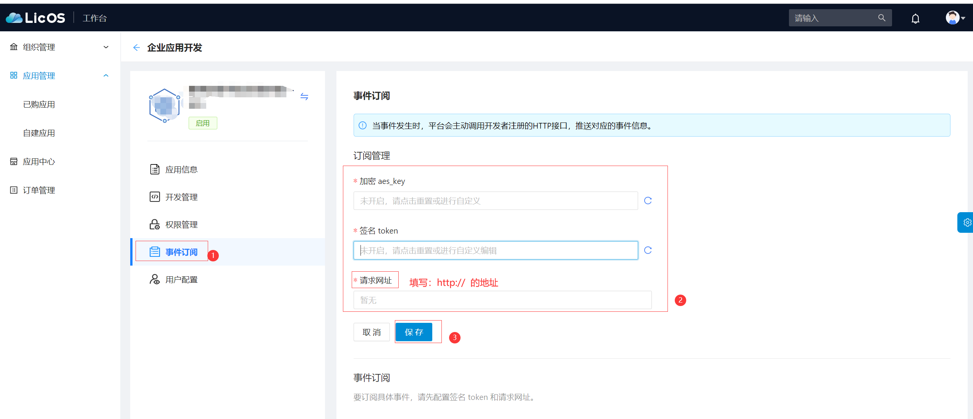The height and width of the screenshot is (419, 973).
Task: Click the search magnifier icon
Action: pos(882,18)
